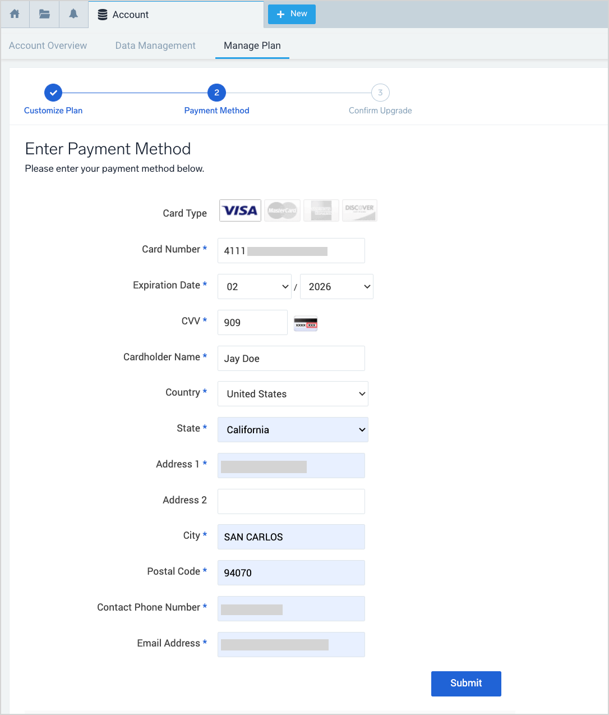Expand the State dropdown
Screen dimensions: 609x715
coord(293,430)
